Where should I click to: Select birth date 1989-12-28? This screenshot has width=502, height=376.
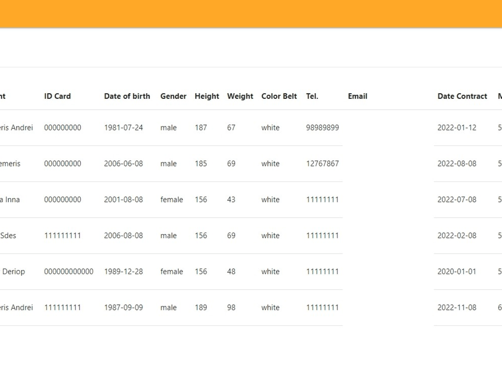(x=123, y=271)
